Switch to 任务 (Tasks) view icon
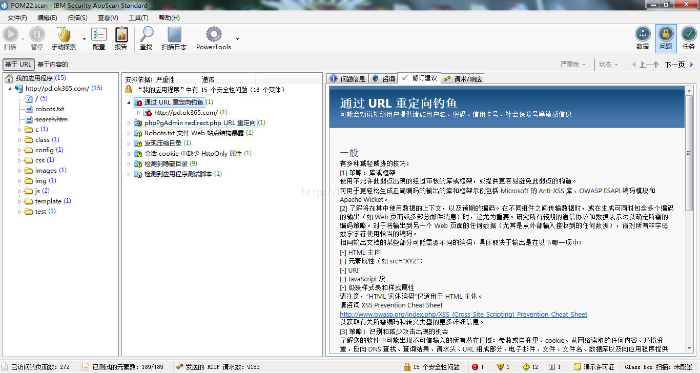 click(689, 34)
